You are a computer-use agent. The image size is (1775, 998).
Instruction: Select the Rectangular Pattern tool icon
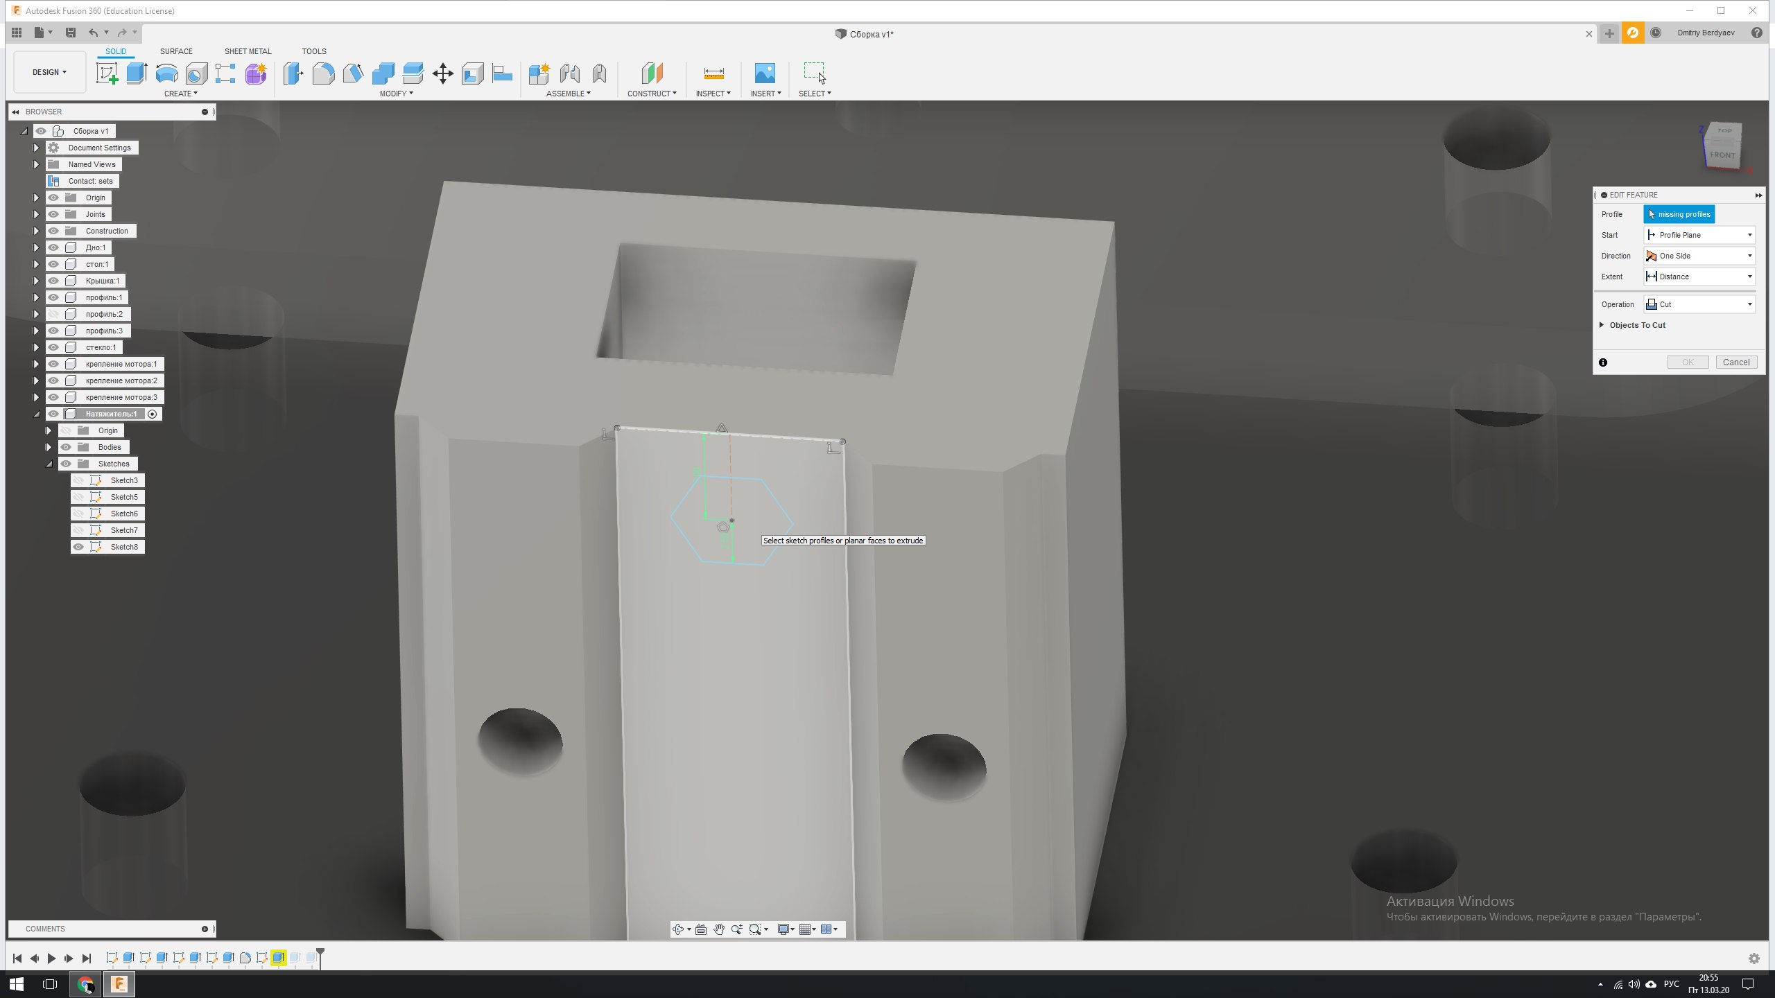[x=225, y=73]
